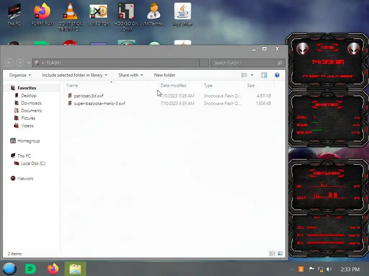Click folder icon in address bar
Viewport: 369px width, 276px height.
(x=36, y=63)
